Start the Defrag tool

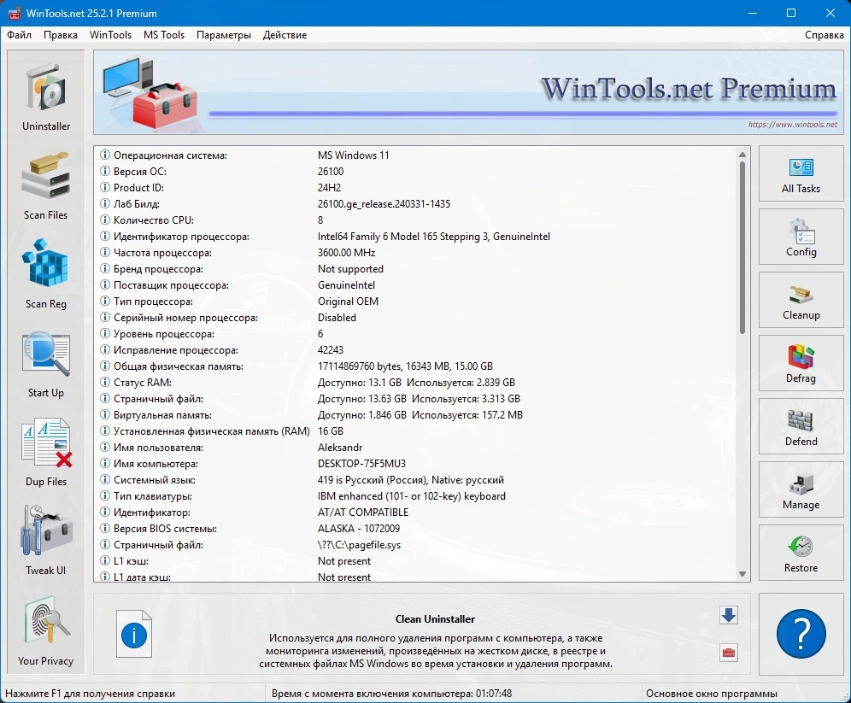tap(801, 363)
